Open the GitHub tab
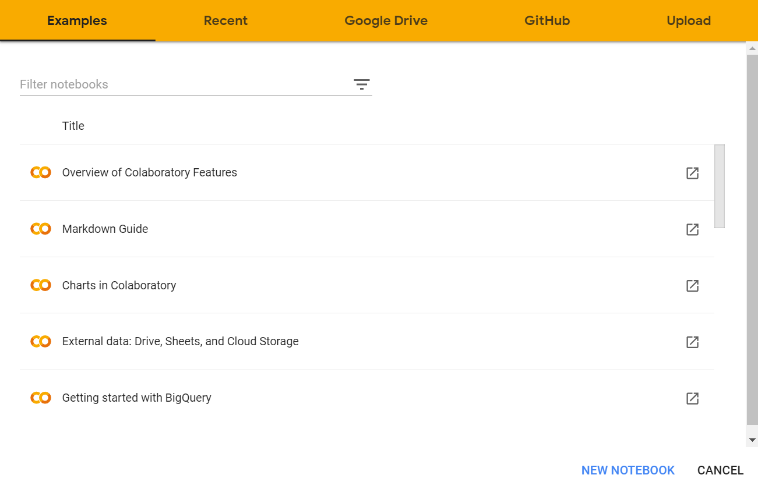 click(x=547, y=21)
